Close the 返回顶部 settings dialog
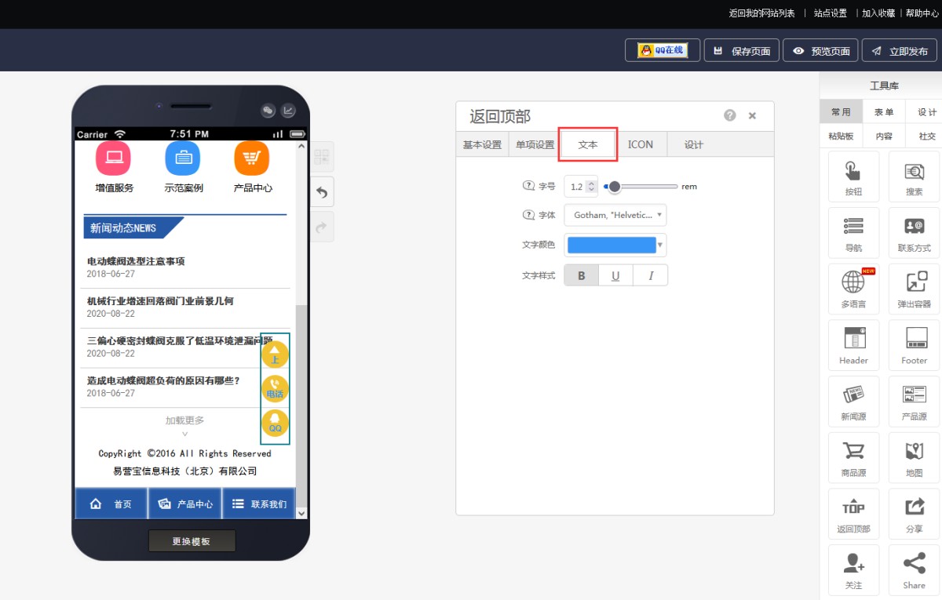Screen dimensions: 942x600 coord(752,115)
